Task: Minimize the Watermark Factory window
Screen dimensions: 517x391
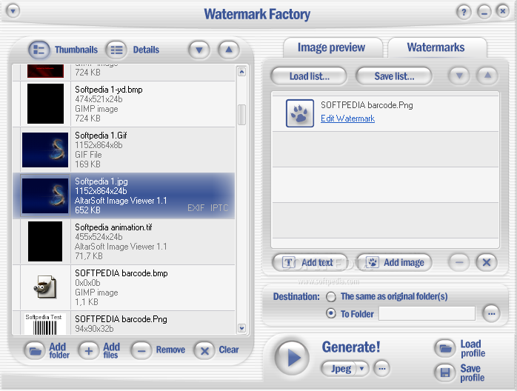Action: click(x=484, y=13)
